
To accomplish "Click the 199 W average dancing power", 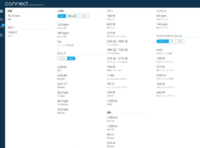I will [x=161, y=58].
